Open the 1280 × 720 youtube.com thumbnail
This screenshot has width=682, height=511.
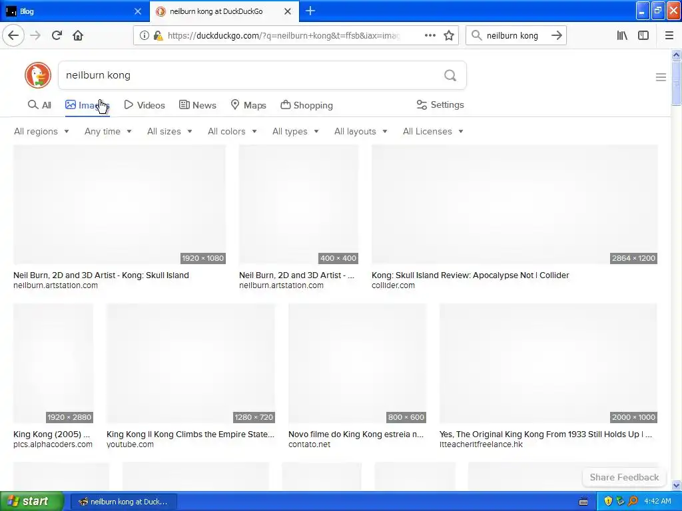[190, 364]
